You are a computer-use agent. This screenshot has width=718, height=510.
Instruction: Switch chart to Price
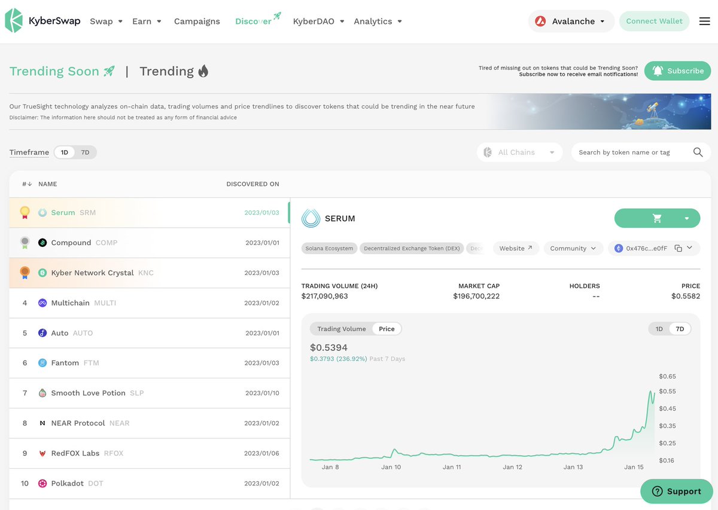[387, 329]
